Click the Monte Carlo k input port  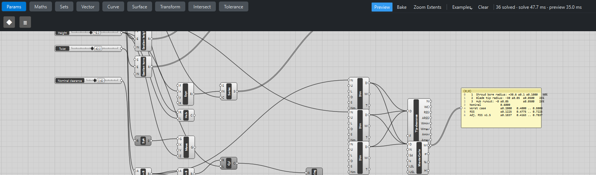(408, 161)
